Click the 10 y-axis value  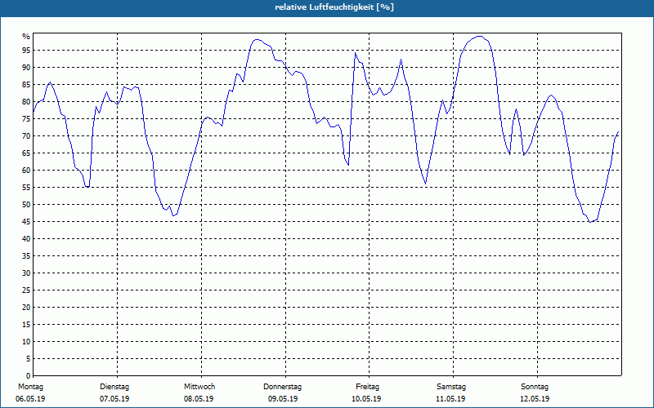26,341
